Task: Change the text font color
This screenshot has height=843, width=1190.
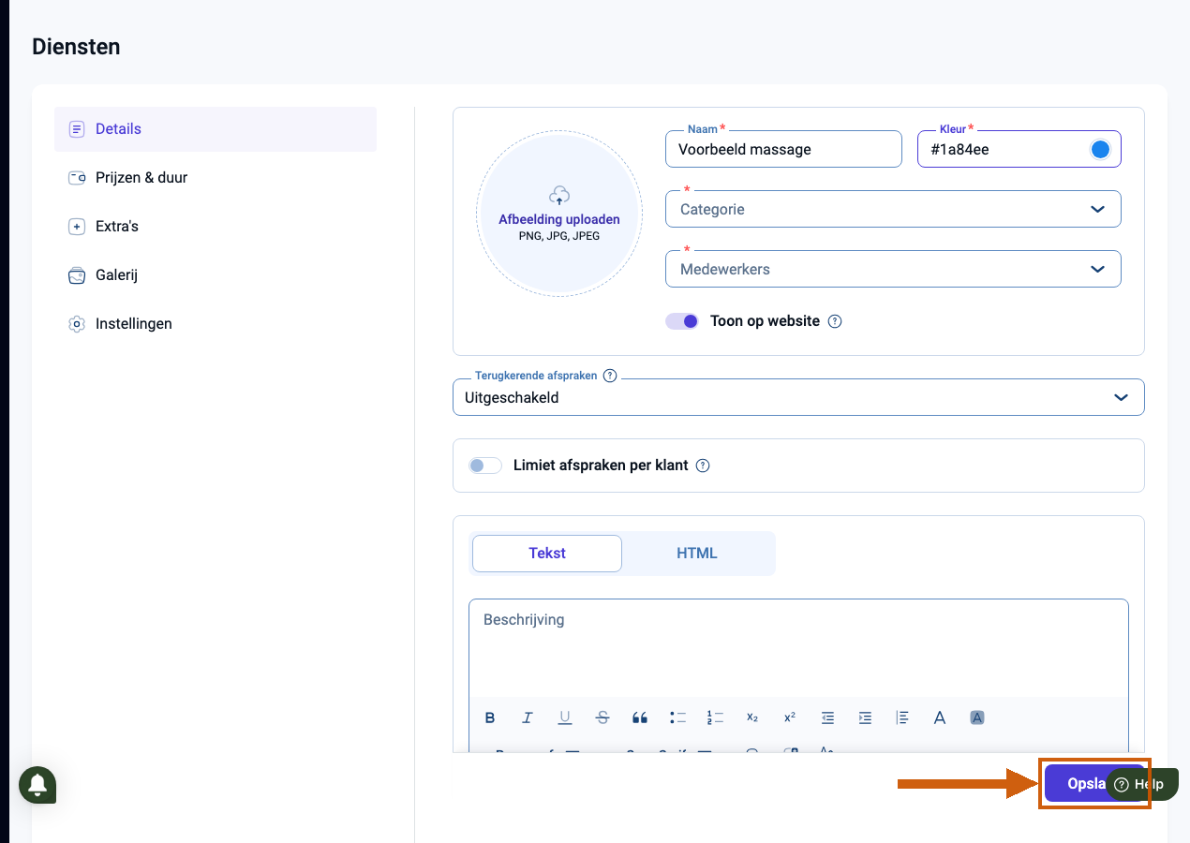Action: point(940,718)
